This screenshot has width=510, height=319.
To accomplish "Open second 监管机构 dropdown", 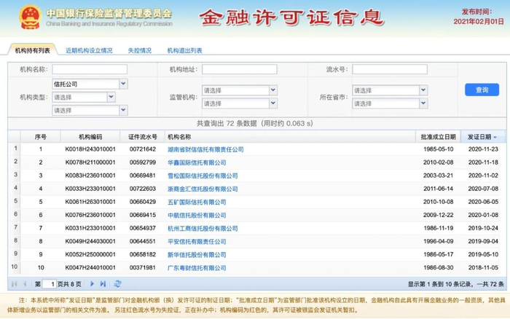I will [x=273, y=103].
